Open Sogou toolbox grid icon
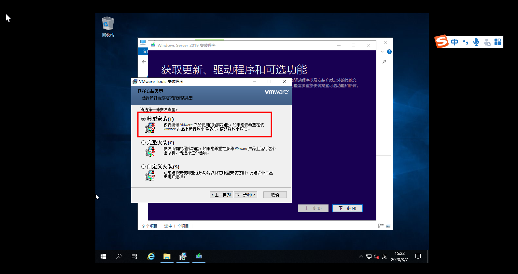The width and height of the screenshot is (518, 274). 498,42
